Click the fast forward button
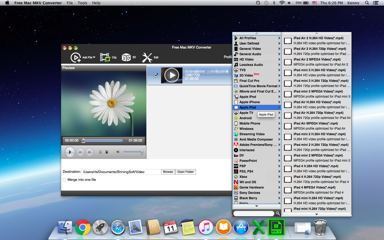 tap(80, 152)
